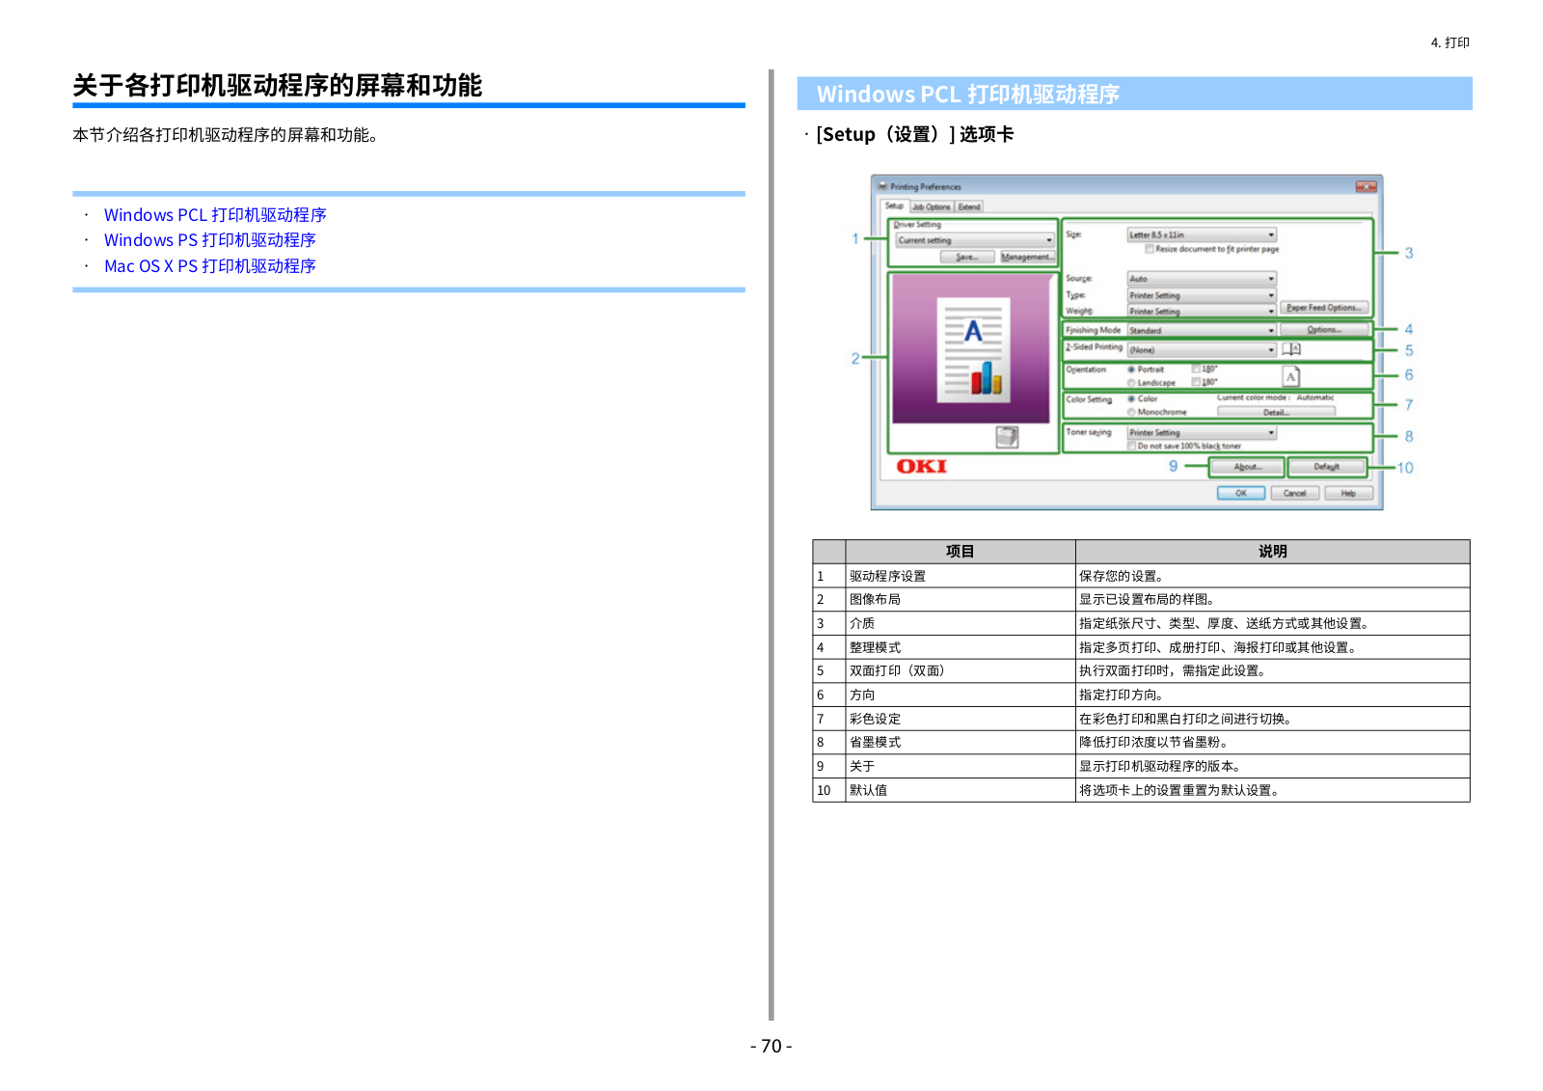Image resolution: width=1543 pixels, height=1091 pixels.
Task: Check Resize document to fit printer page
Action: point(1150,249)
